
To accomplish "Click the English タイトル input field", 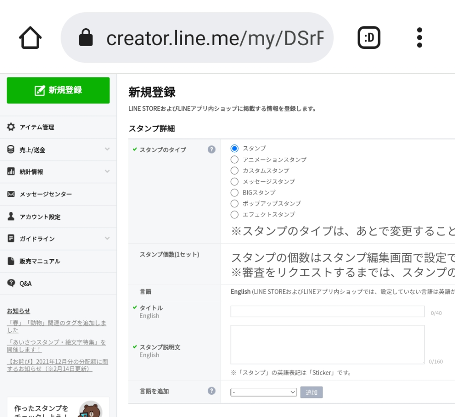I will (327, 312).
